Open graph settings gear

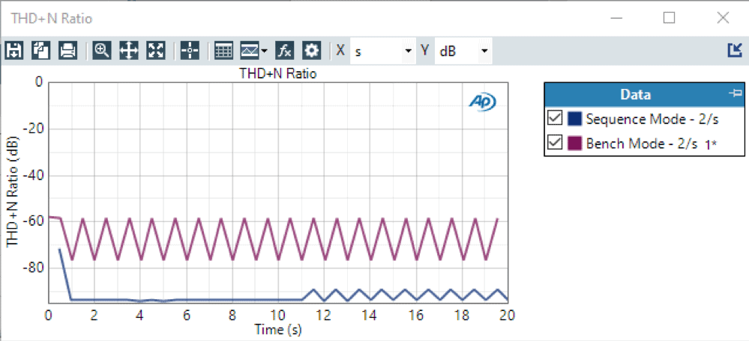[x=311, y=51]
